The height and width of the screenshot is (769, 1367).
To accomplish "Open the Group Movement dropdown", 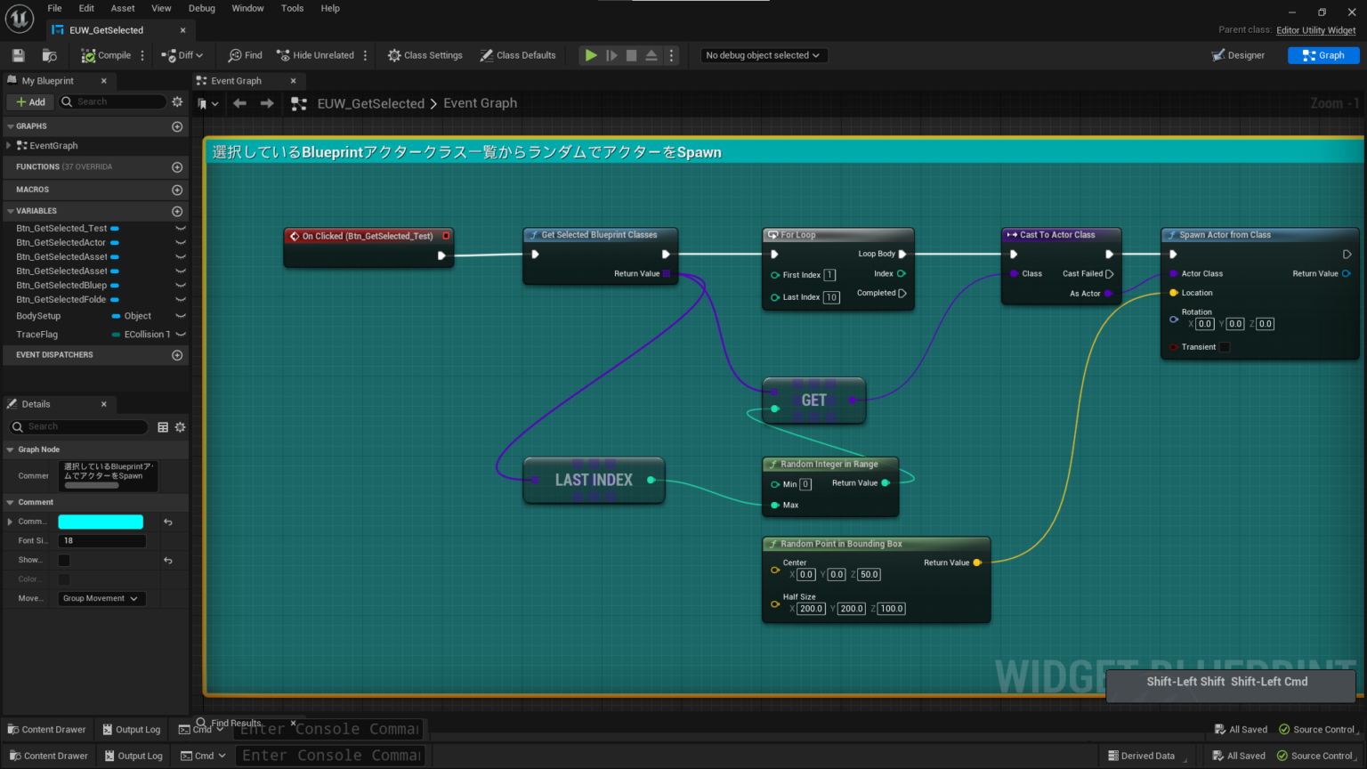I will click(x=101, y=598).
